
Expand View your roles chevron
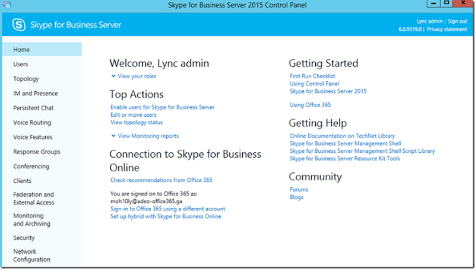tap(113, 76)
